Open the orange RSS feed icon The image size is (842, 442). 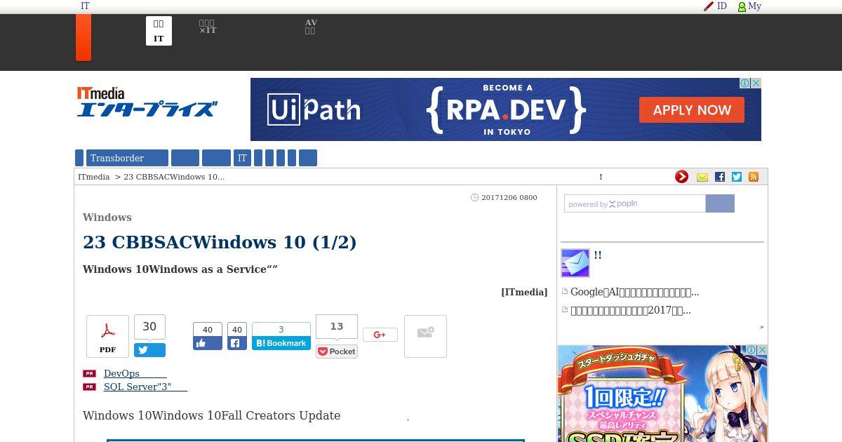(x=754, y=177)
